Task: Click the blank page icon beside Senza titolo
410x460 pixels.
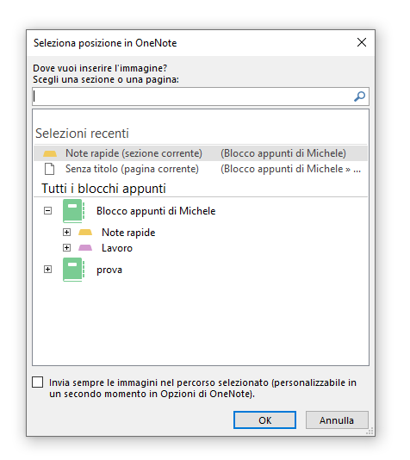Action: [49, 169]
